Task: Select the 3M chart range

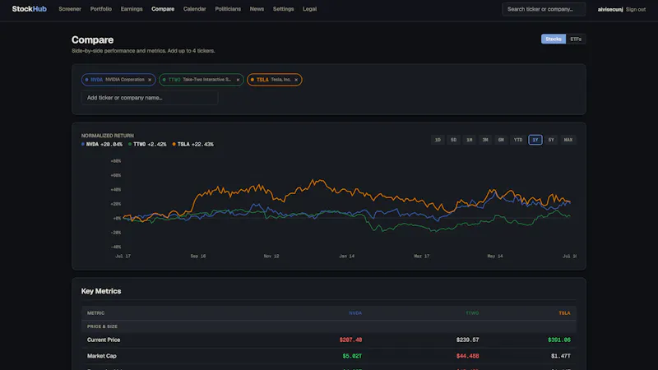Action: pyautogui.click(x=485, y=140)
